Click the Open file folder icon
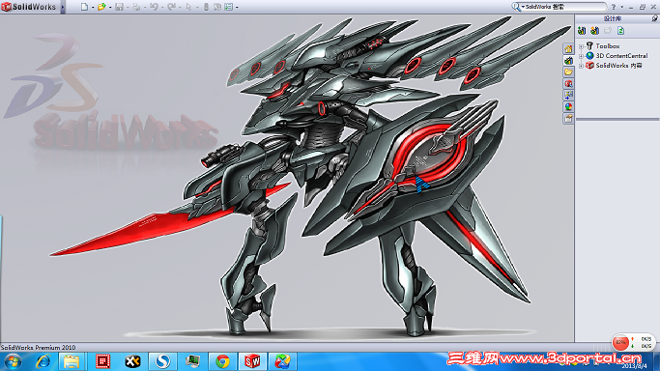 point(101,7)
